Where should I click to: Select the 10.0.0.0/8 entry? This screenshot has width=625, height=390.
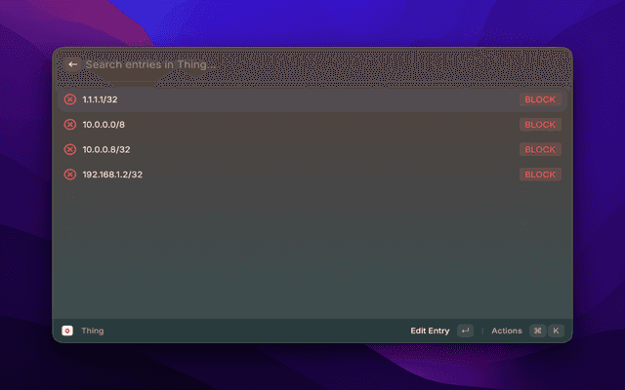point(312,125)
